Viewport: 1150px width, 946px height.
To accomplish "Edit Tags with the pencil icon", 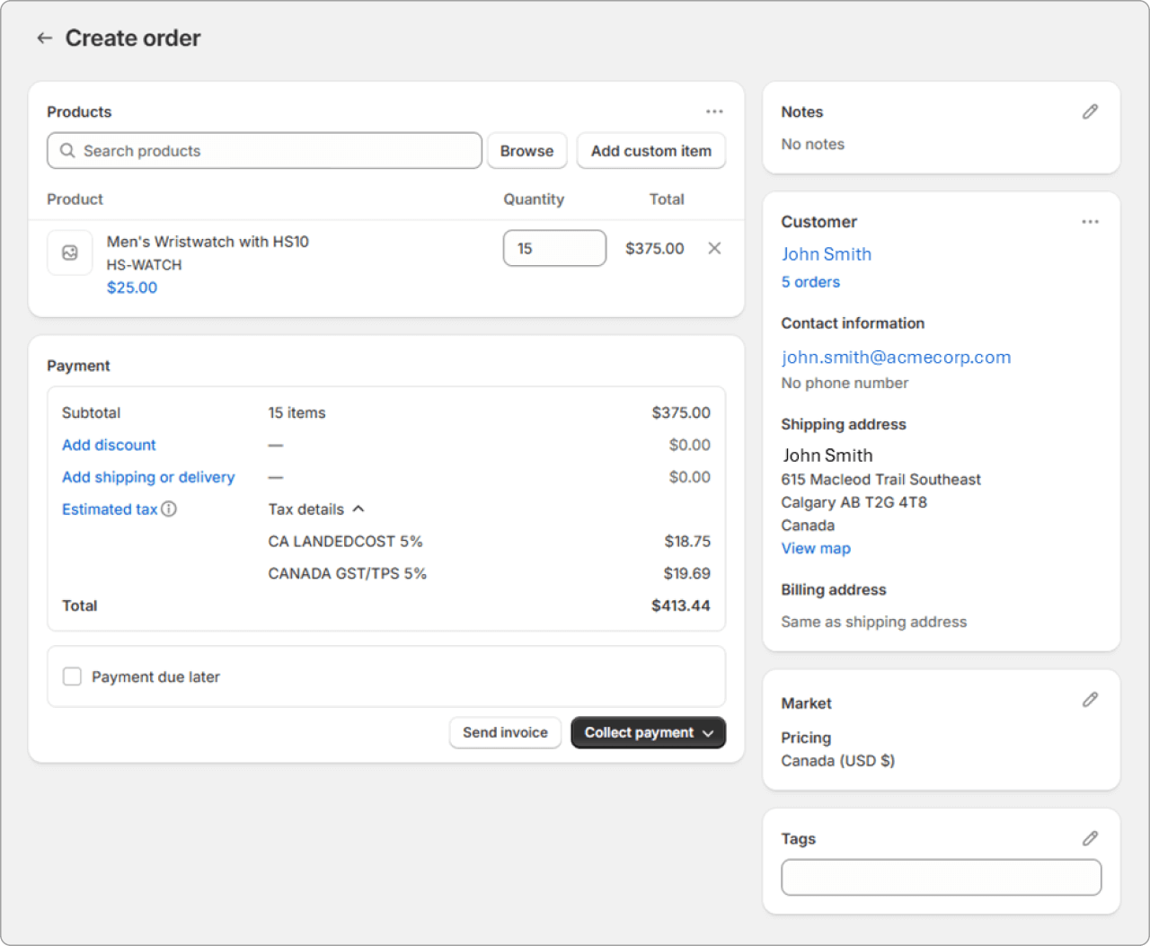I will click(1090, 838).
